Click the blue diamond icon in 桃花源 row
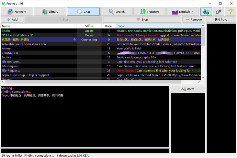This screenshot has height=158, width=237. click(75, 39)
